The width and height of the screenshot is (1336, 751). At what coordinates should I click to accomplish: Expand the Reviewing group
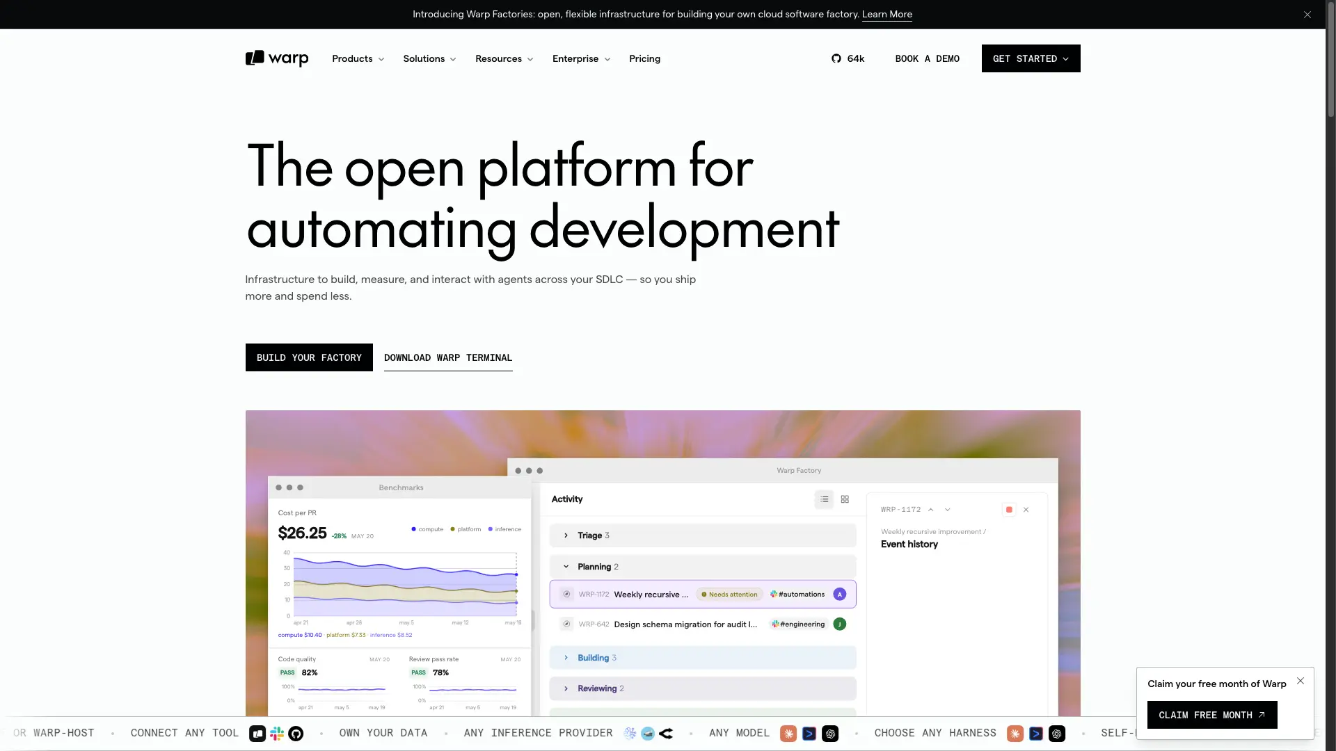point(703,688)
